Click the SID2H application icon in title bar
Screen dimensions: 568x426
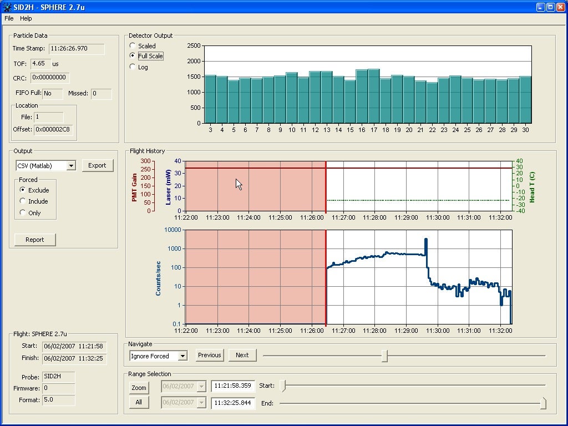coord(7,7)
